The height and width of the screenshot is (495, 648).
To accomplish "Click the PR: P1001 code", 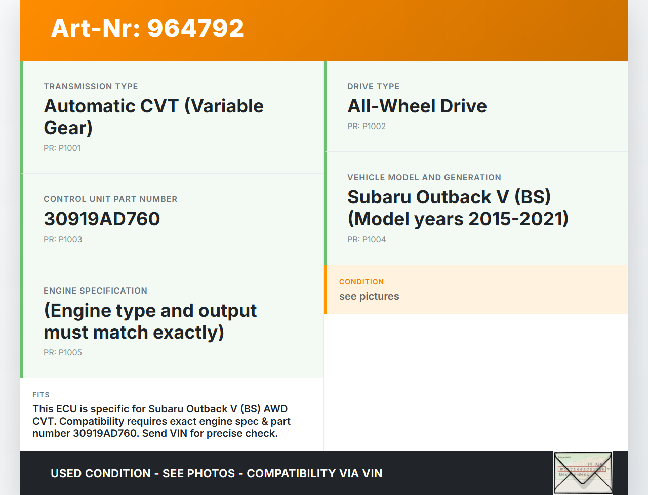I will point(62,148).
